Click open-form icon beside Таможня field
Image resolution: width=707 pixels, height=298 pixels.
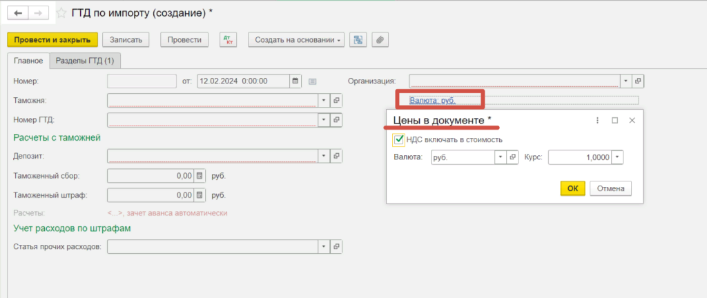click(x=337, y=100)
